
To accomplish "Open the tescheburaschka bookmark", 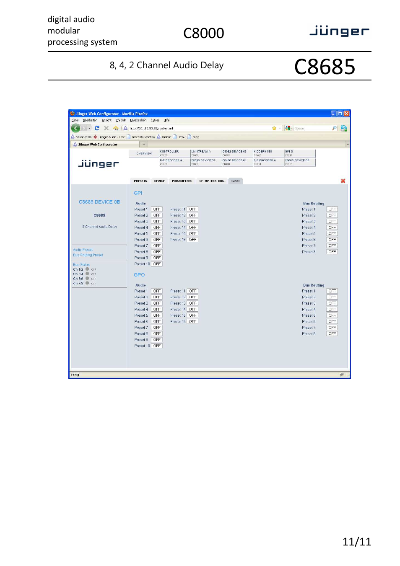I will [141, 137].
